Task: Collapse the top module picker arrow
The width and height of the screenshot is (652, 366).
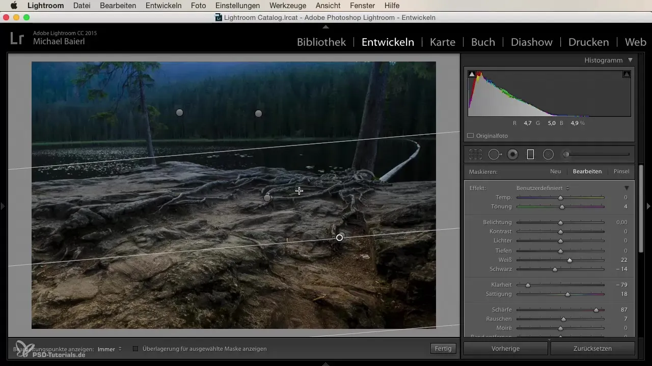Action: click(x=326, y=26)
